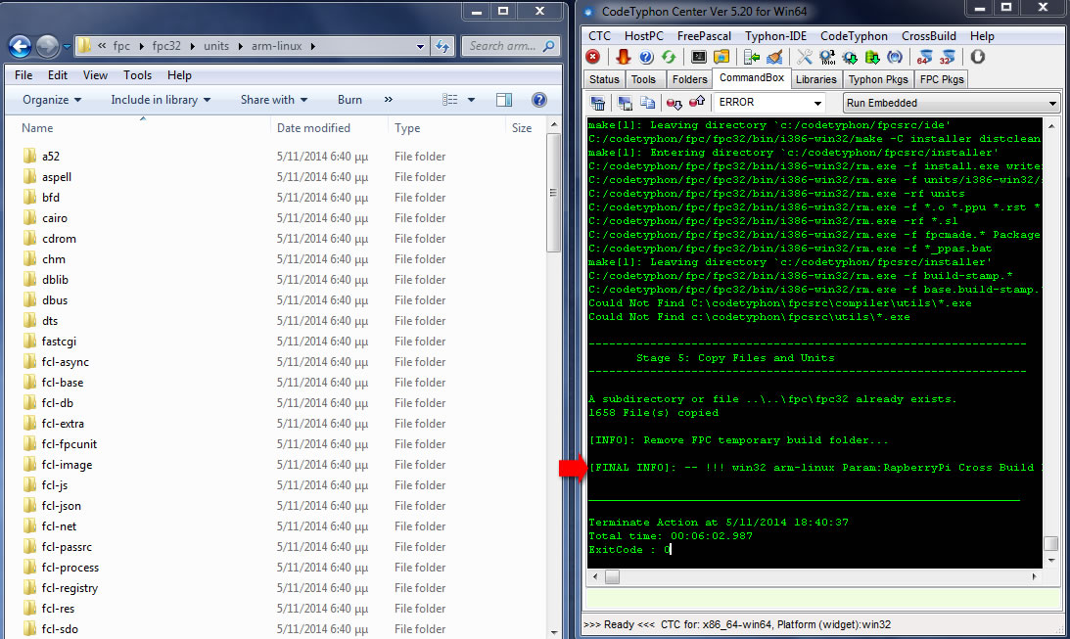This screenshot has width=1070, height=639.
Task: Click the CommandBox horizontal scrollbar thumb
Action: (612, 577)
